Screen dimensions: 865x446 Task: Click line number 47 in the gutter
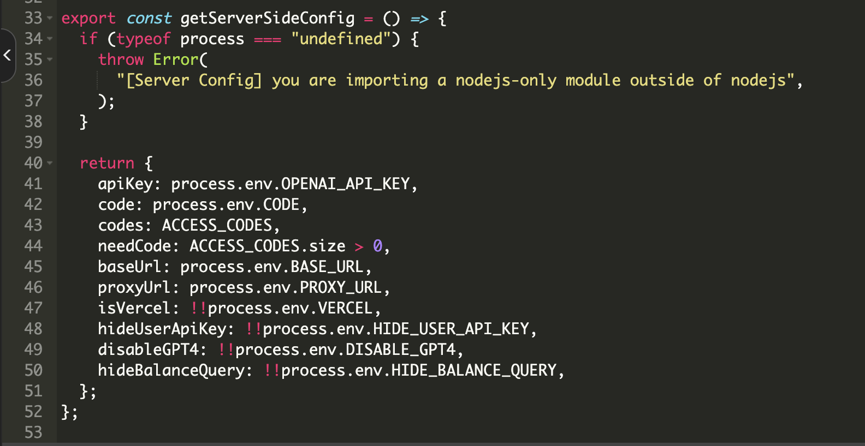(33, 309)
